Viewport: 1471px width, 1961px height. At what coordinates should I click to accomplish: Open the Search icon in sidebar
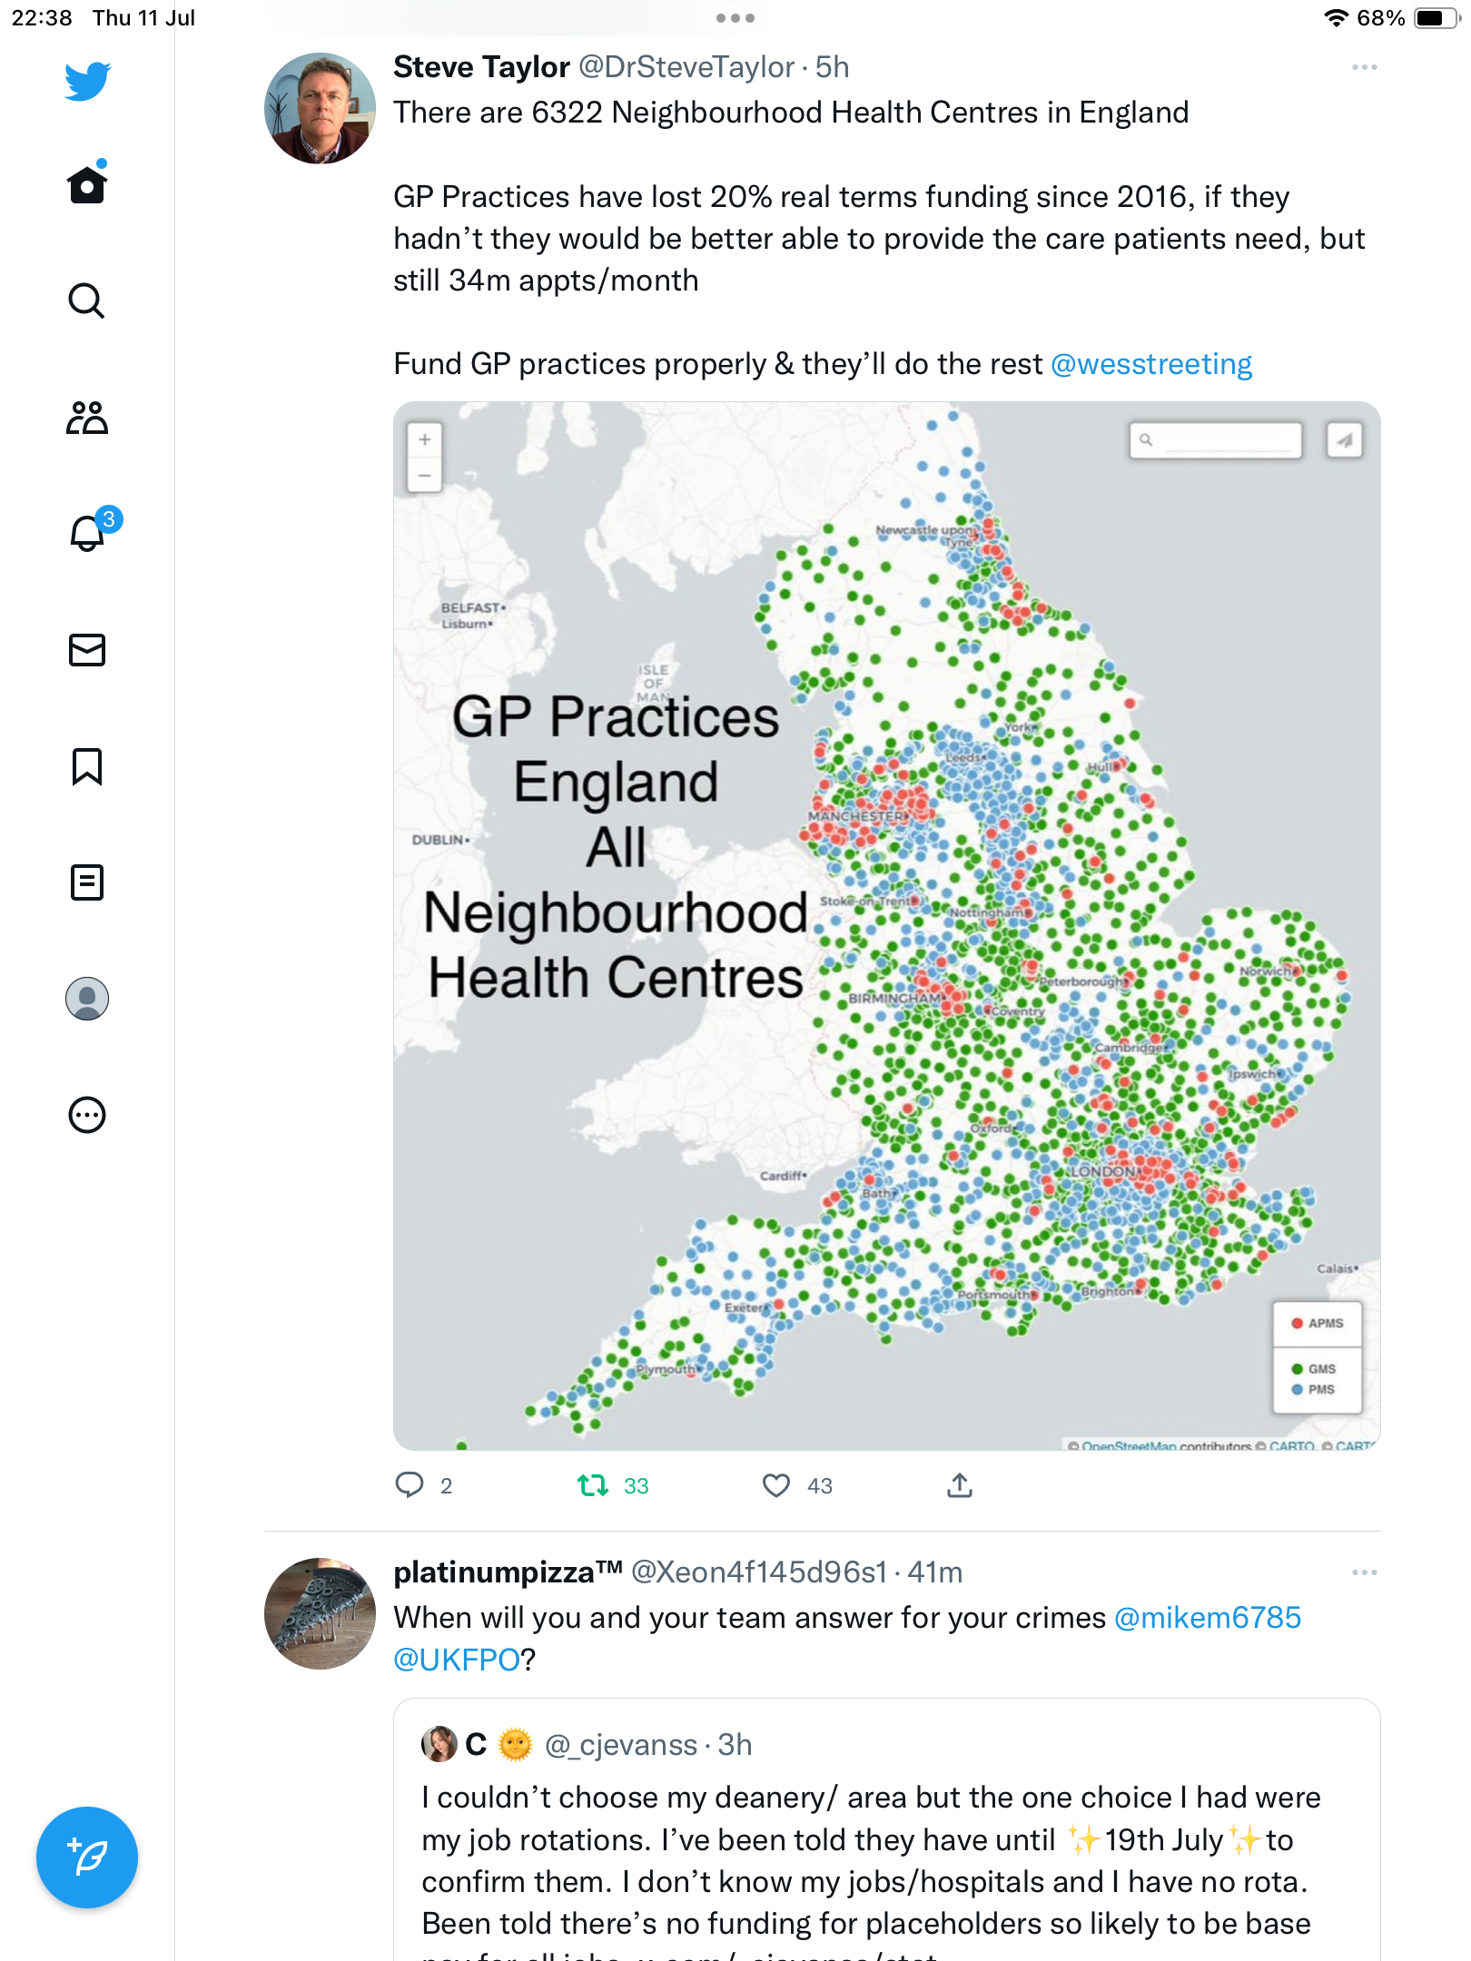point(87,301)
